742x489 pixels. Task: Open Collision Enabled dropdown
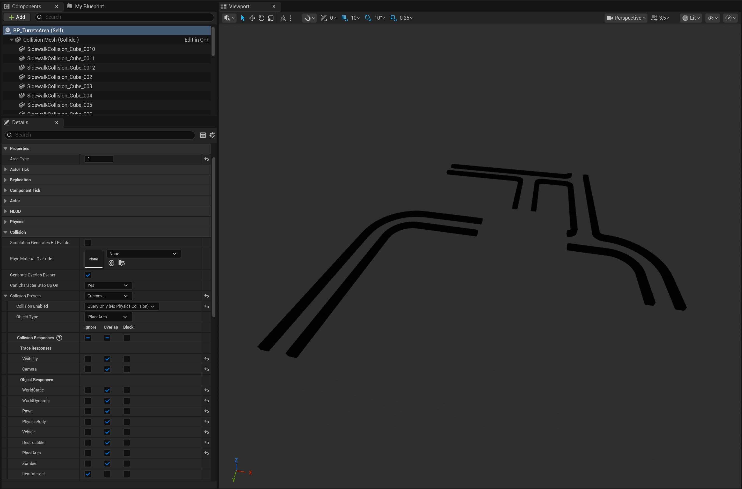[x=122, y=306]
